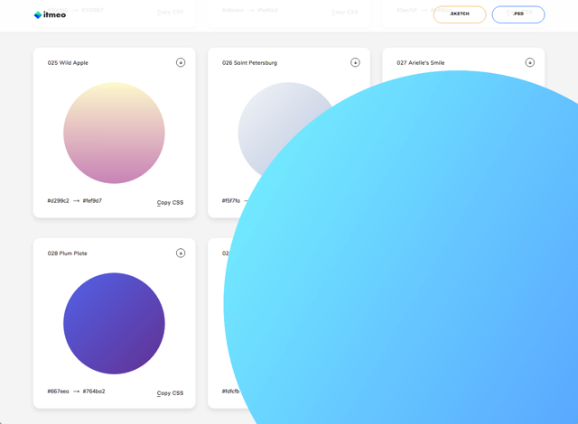Click the Plum Plate purple gradient circle
The image size is (578, 424).
[114, 323]
